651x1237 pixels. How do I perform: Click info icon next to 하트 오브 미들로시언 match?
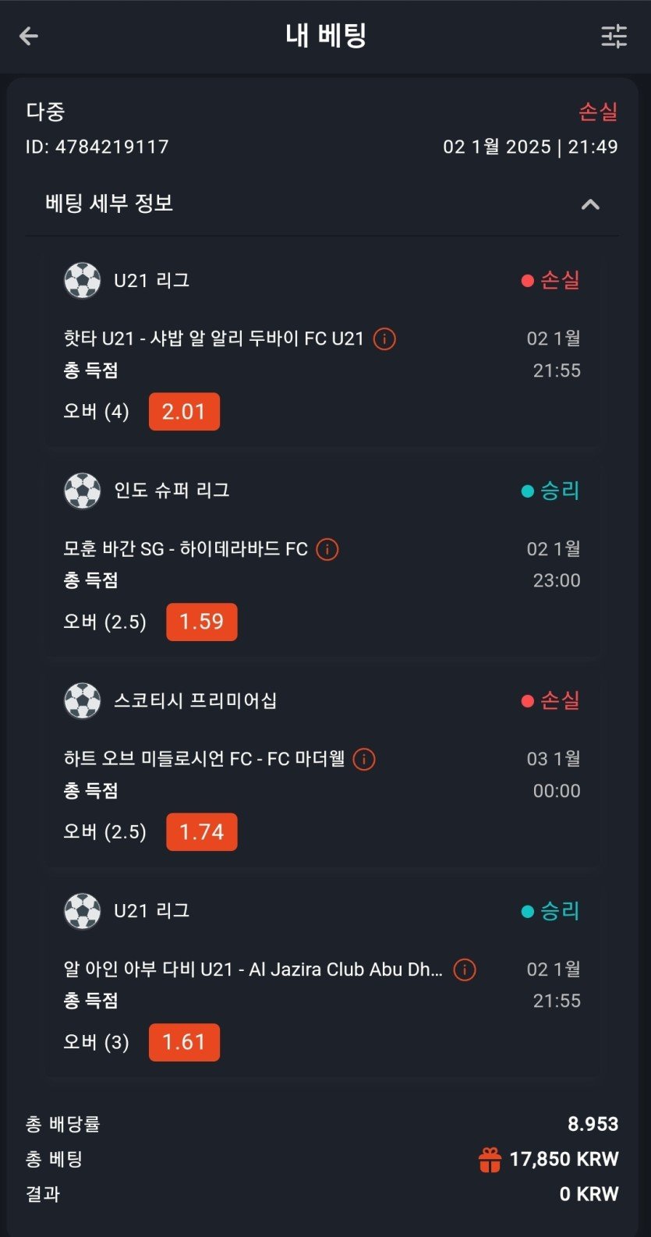click(x=364, y=759)
